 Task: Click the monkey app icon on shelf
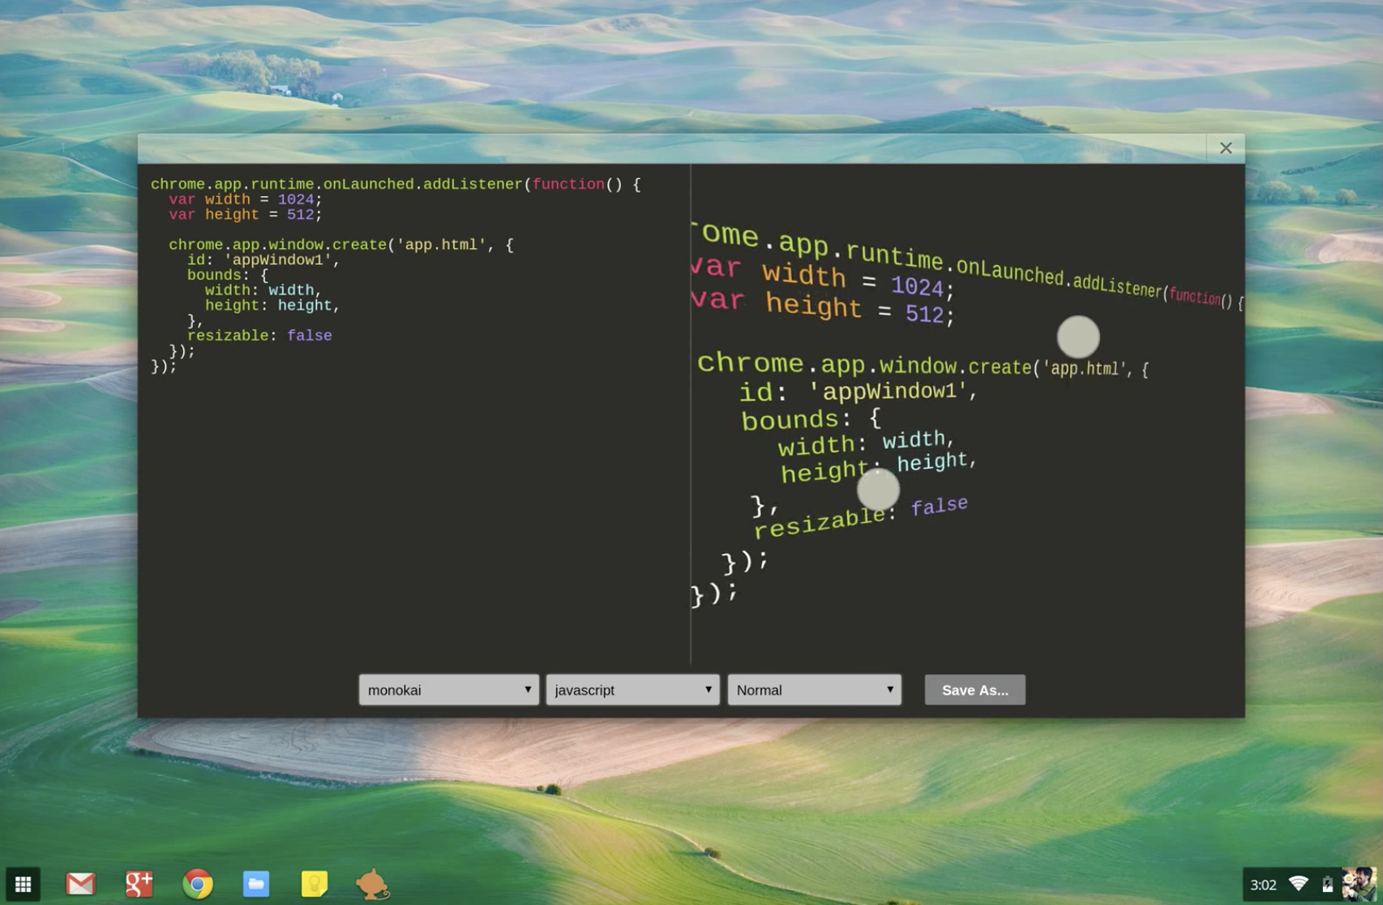[x=373, y=884]
